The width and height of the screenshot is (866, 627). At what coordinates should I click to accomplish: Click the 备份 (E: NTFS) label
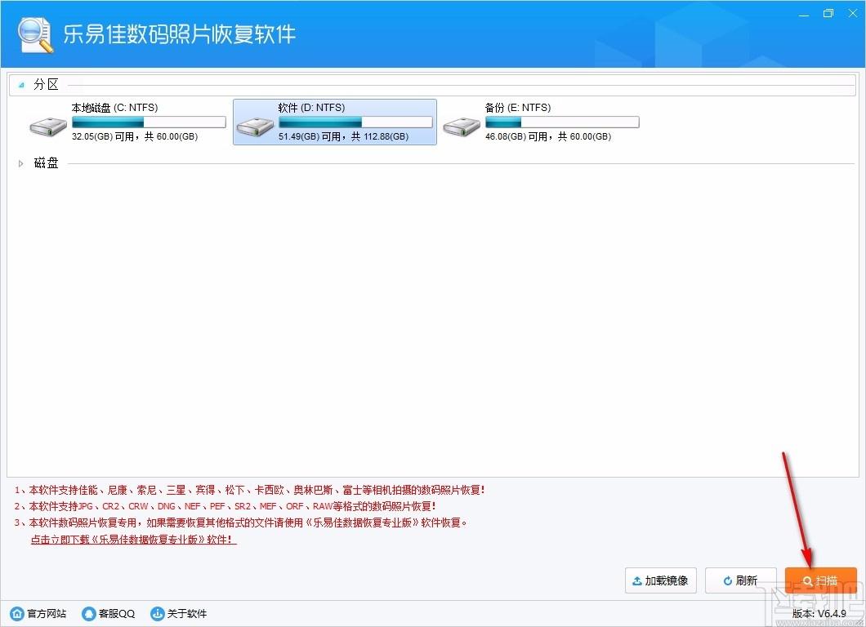point(518,108)
